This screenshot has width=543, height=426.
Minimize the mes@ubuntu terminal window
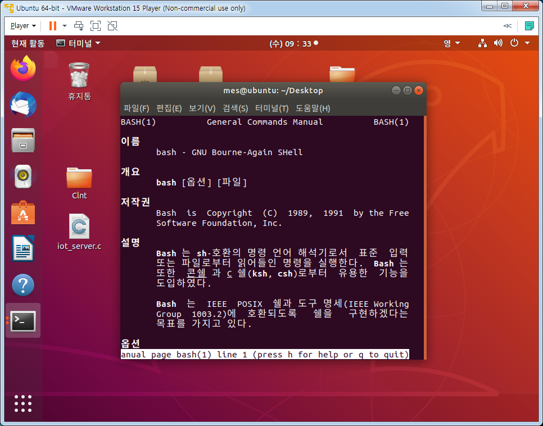point(396,90)
